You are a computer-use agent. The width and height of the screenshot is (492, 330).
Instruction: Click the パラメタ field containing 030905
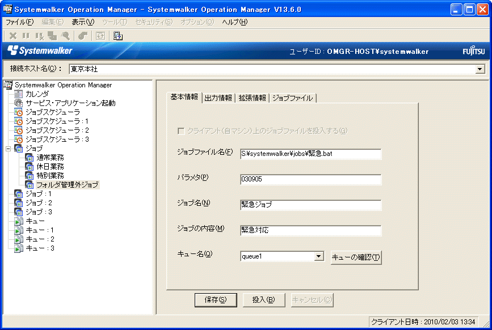click(x=310, y=179)
